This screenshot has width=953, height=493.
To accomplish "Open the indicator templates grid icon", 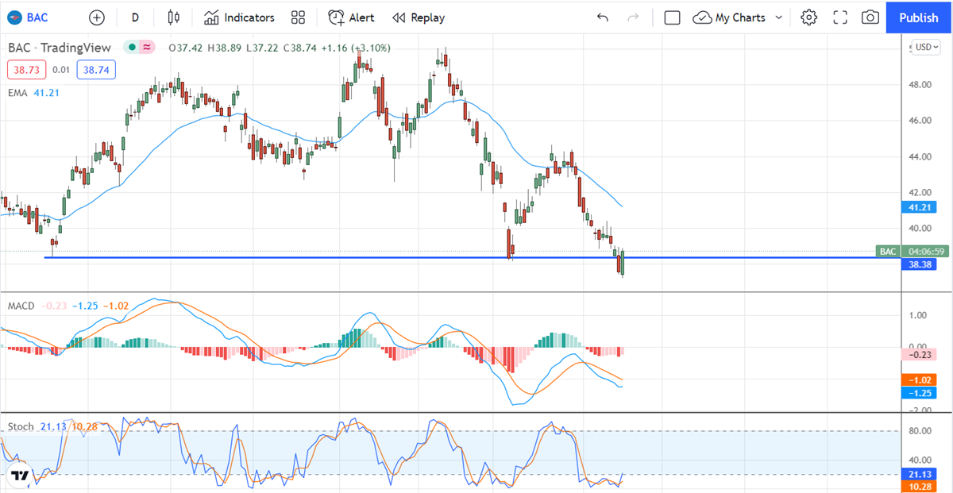I will click(299, 17).
